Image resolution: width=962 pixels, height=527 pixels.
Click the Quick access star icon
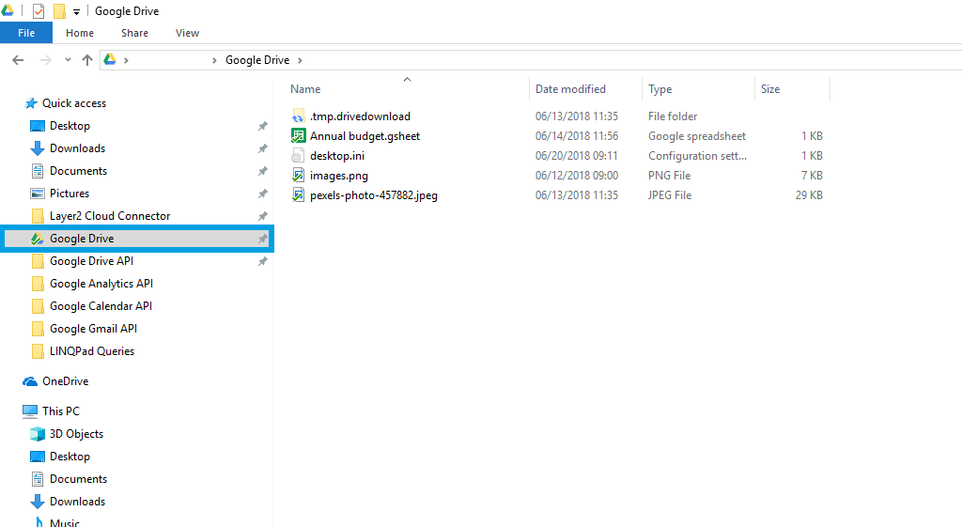click(31, 103)
